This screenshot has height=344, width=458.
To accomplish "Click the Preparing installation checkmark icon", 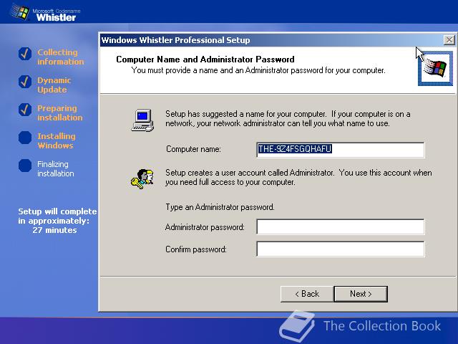I will (x=25, y=110).
